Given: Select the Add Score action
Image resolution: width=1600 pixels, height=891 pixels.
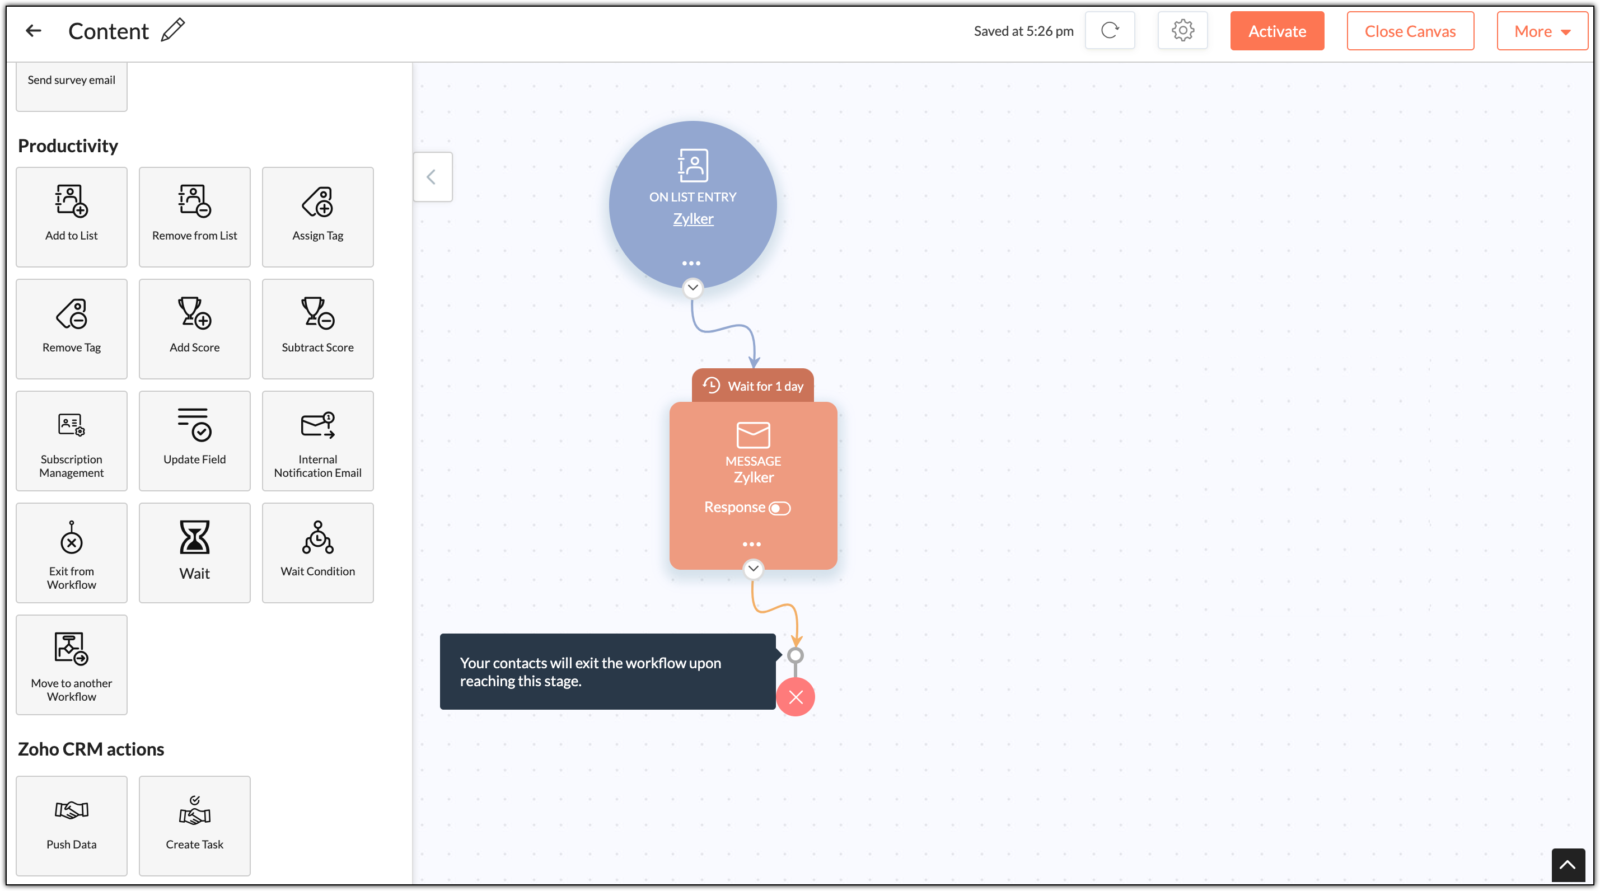Looking at the screenshot, I should pyautogui.click(x=194, y=329).
